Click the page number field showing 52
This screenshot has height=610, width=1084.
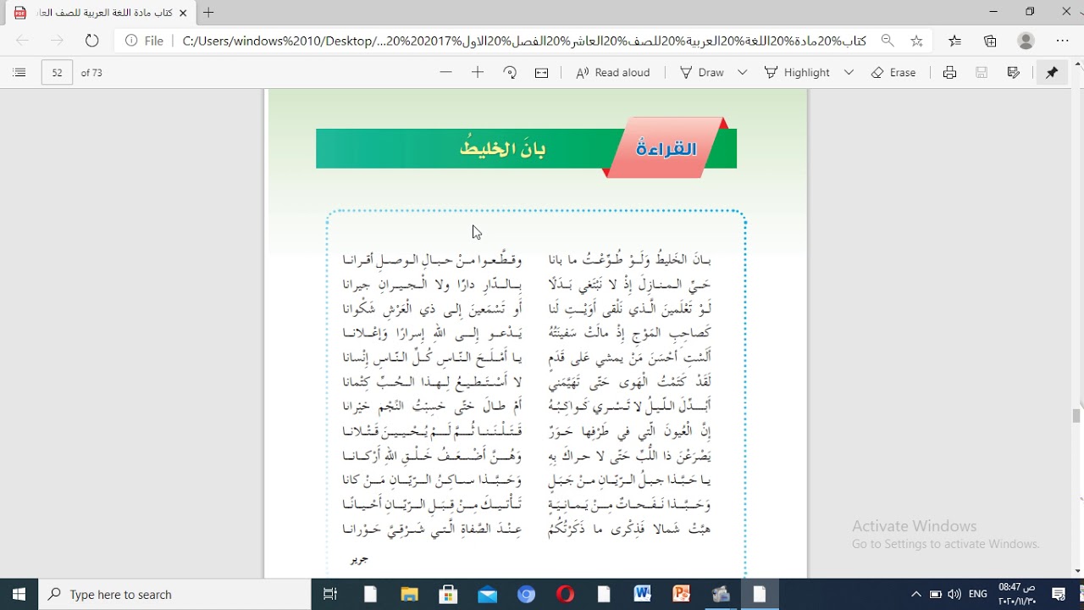pyautogui.click(x=57, y=73)
